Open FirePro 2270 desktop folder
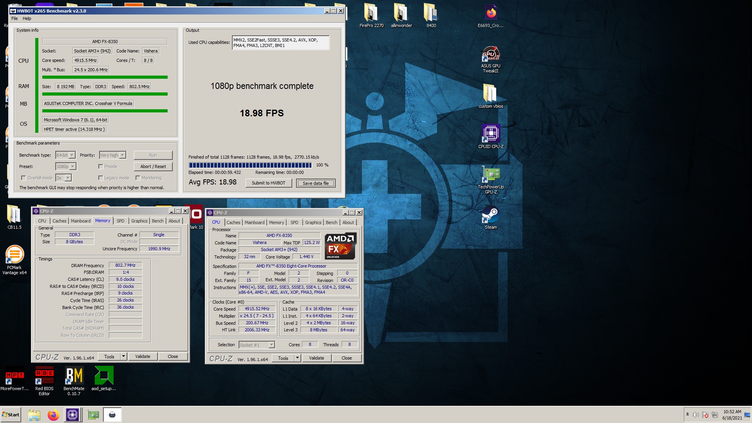This screenshot has height=423, width=752. [x=371, y=16]
